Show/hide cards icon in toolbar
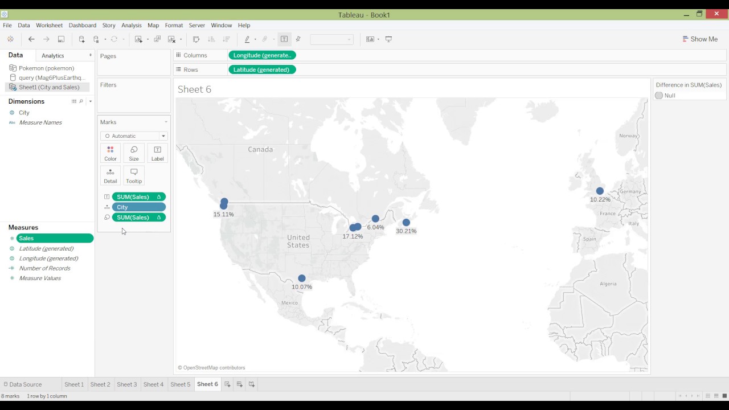 pyautogui.click(x=370, y=39)
